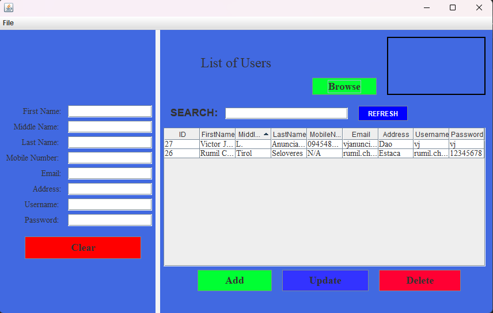
Task: Maximize the application window
Action: (453, 7)
